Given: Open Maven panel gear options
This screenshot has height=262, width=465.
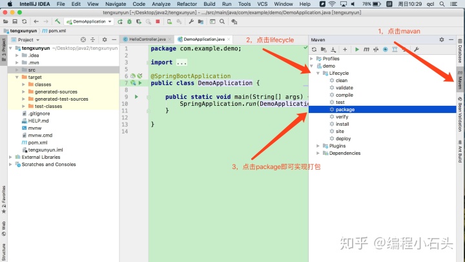Looking at the screenshot, I should point(442,40).
